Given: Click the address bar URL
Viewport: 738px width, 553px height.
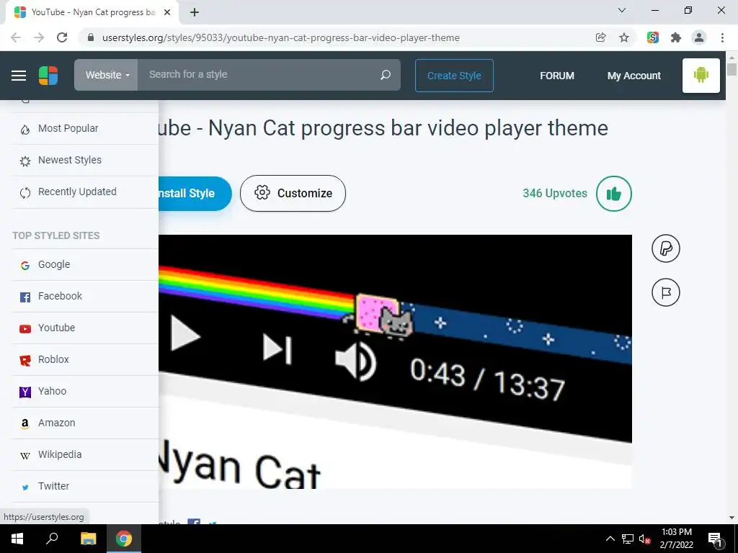Looking at the screenshot, I should tap(280, 37).
